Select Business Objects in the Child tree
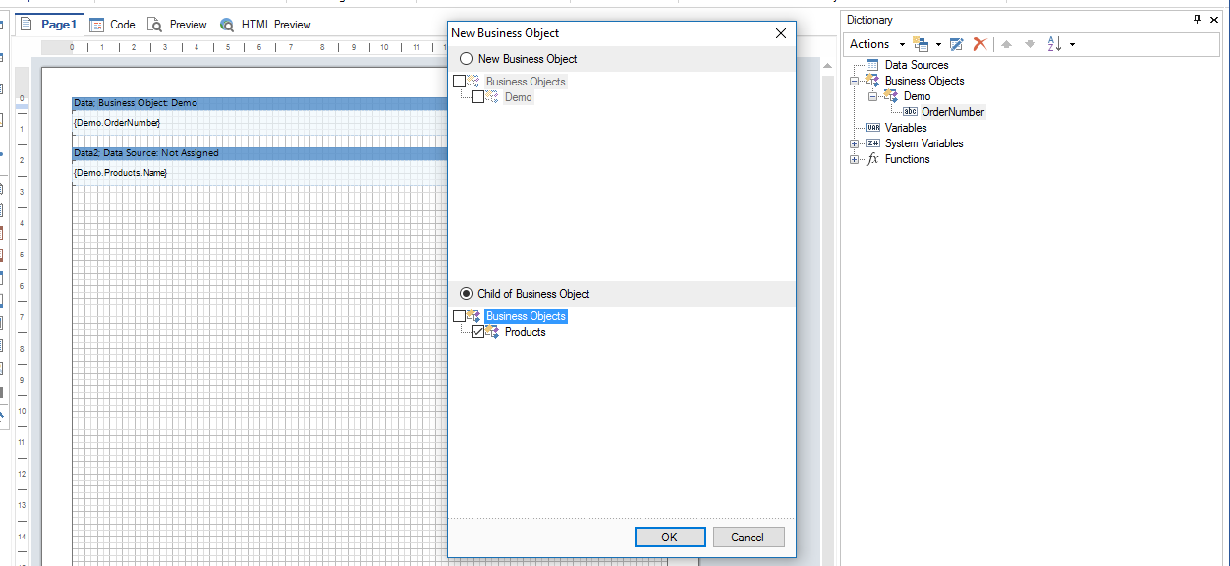The image size is (1230, 566). tap(526, 316)
